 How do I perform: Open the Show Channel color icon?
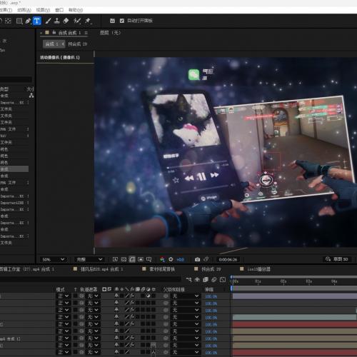click(162, 259)
